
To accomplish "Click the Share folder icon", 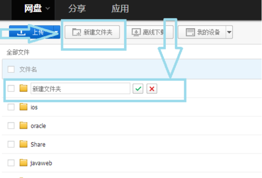I will [x=23, y=144].
